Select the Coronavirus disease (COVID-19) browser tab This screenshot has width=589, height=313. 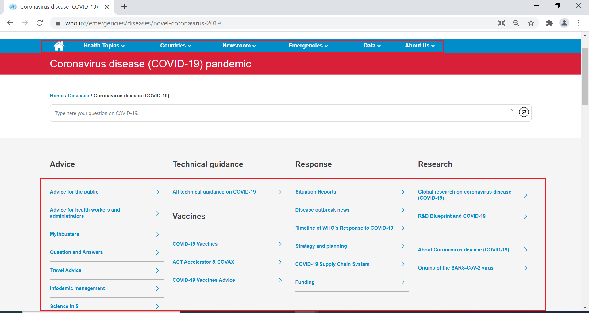click(59, 7)
